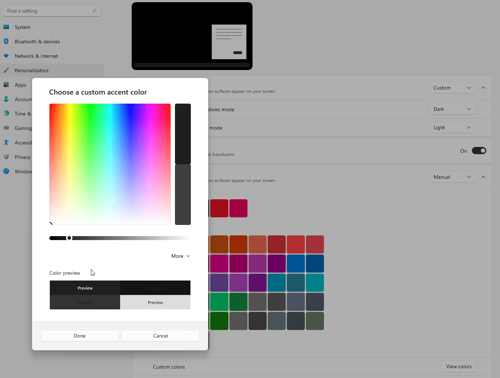
Task: Select the Personalization paintbrush icon
Action: tap(6, 70)
